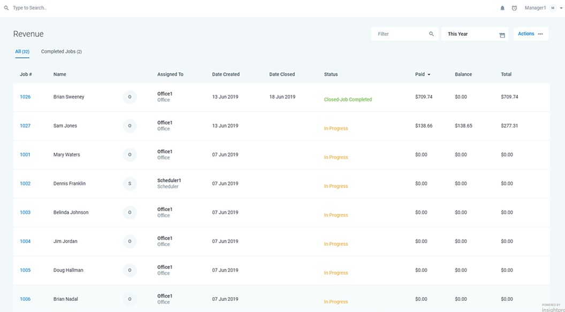
Task: Click the name Doug Hallman
Action: 68,270
